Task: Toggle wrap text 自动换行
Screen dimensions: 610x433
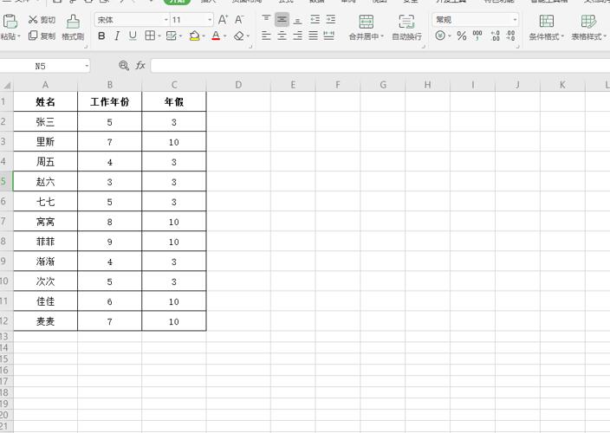Action: (406, 27)
